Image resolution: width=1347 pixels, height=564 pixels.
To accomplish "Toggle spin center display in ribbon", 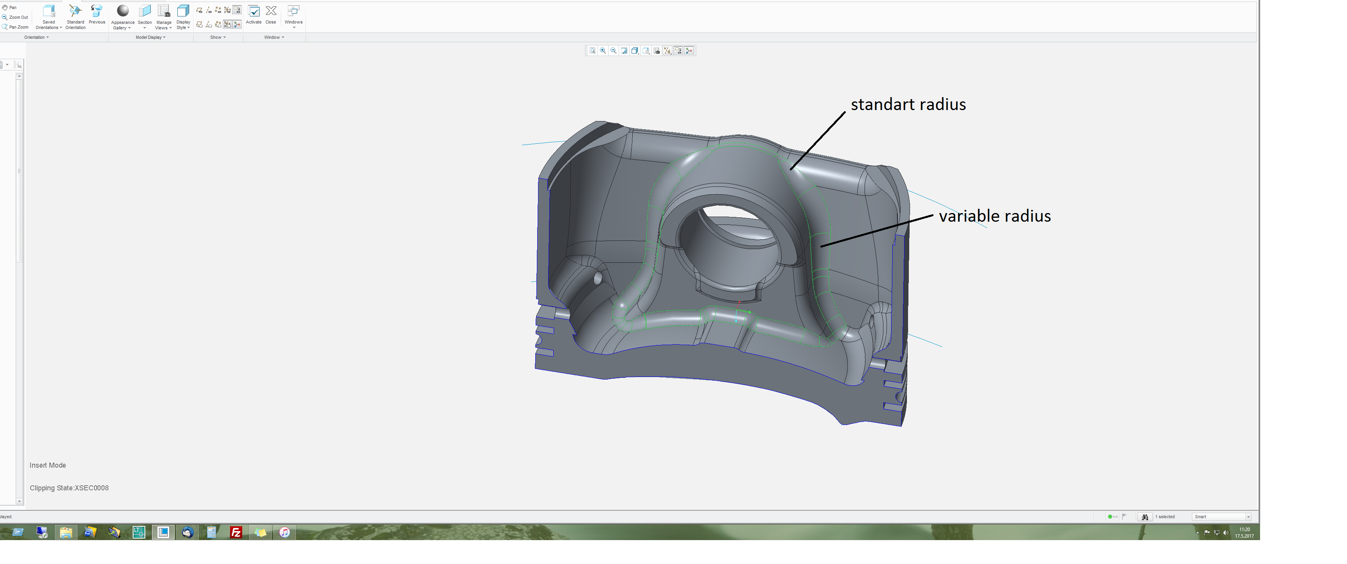I will pos(237,25).
